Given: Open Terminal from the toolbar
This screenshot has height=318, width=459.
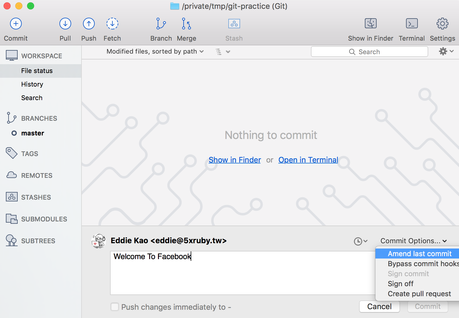Looking at the screenshot, I should pyautogui.click(x=412, y=24).
